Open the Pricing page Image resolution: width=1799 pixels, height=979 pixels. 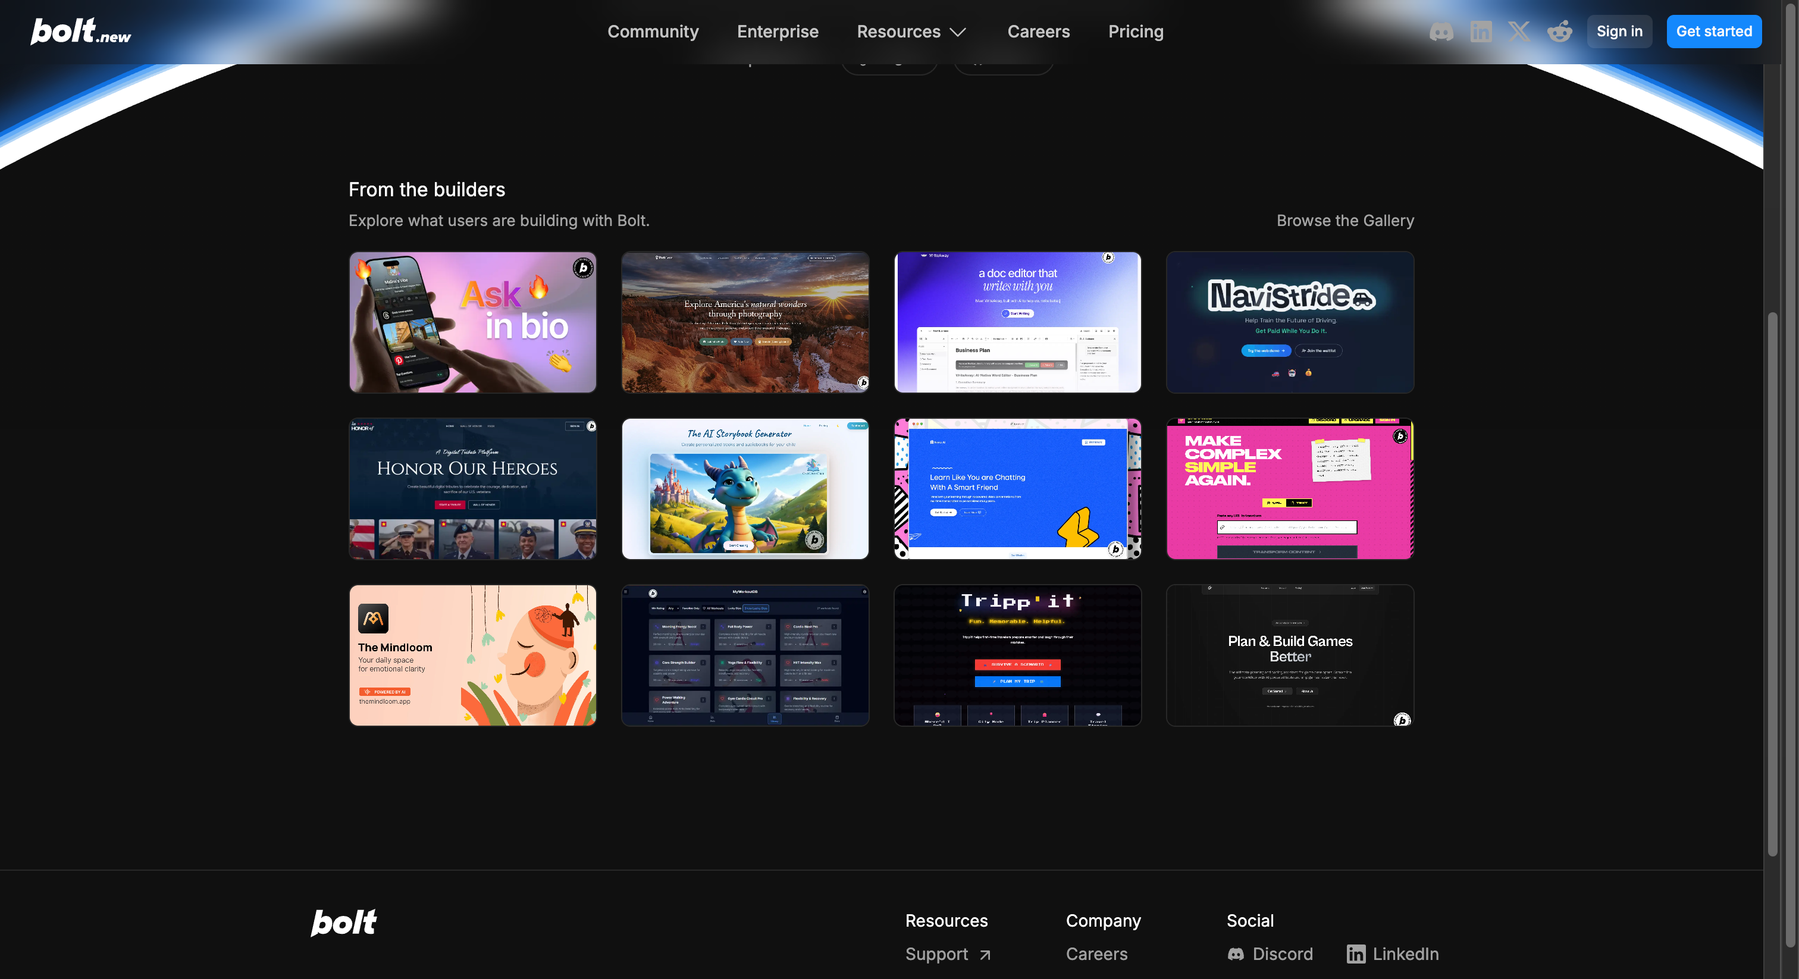click(x=1136, y=32)
